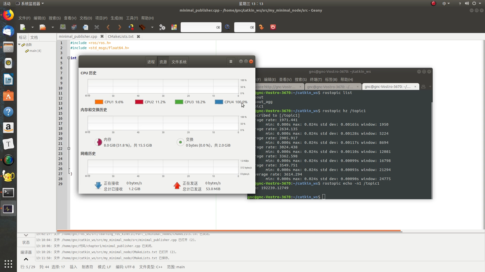Click the Build brick icon

click(142, 27)
